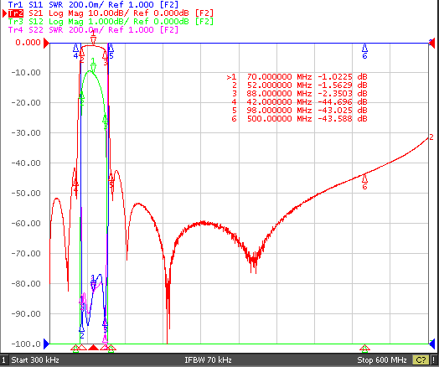Screen dimensions: 439x367
Task: Click red marker 6 on the S21 trace
Action: (x=364, y=182)
